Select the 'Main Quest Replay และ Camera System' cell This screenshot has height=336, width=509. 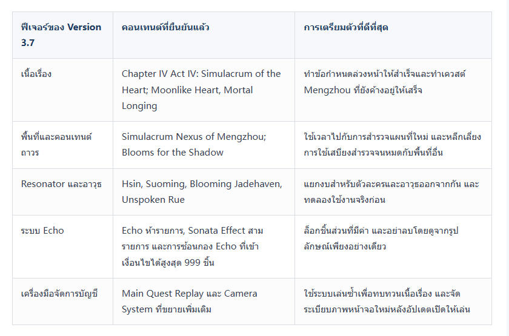pyautogui.click(x=204, y=301)
